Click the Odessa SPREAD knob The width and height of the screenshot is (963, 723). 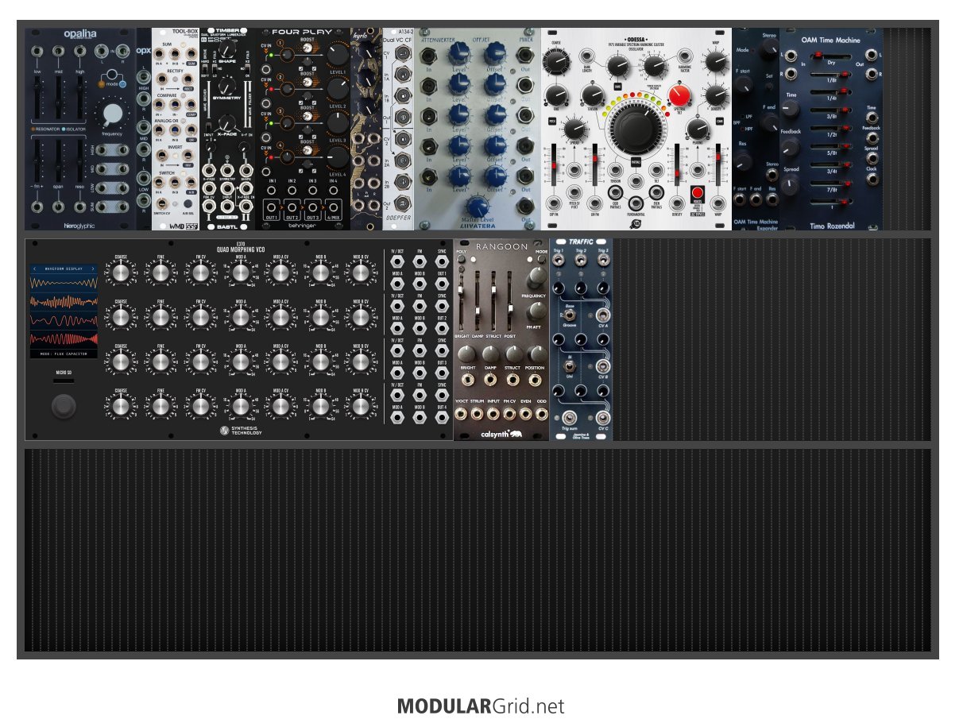(574, 129)
